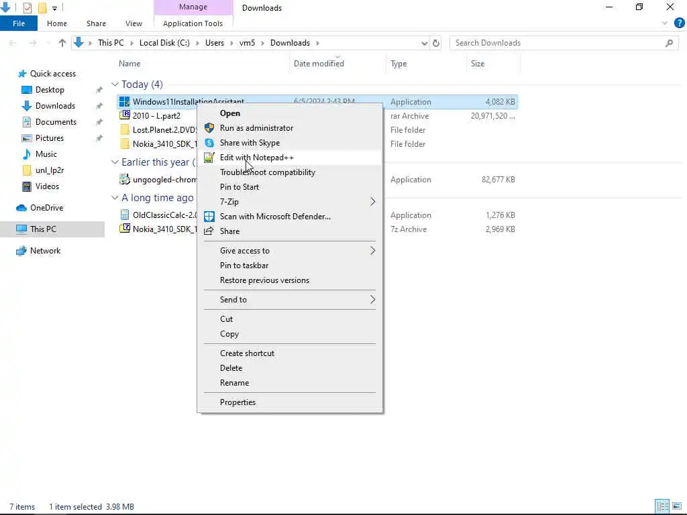687x515 pixels.
Task: Click the Run as administrator shield icon
Action: tap(209, 128)
